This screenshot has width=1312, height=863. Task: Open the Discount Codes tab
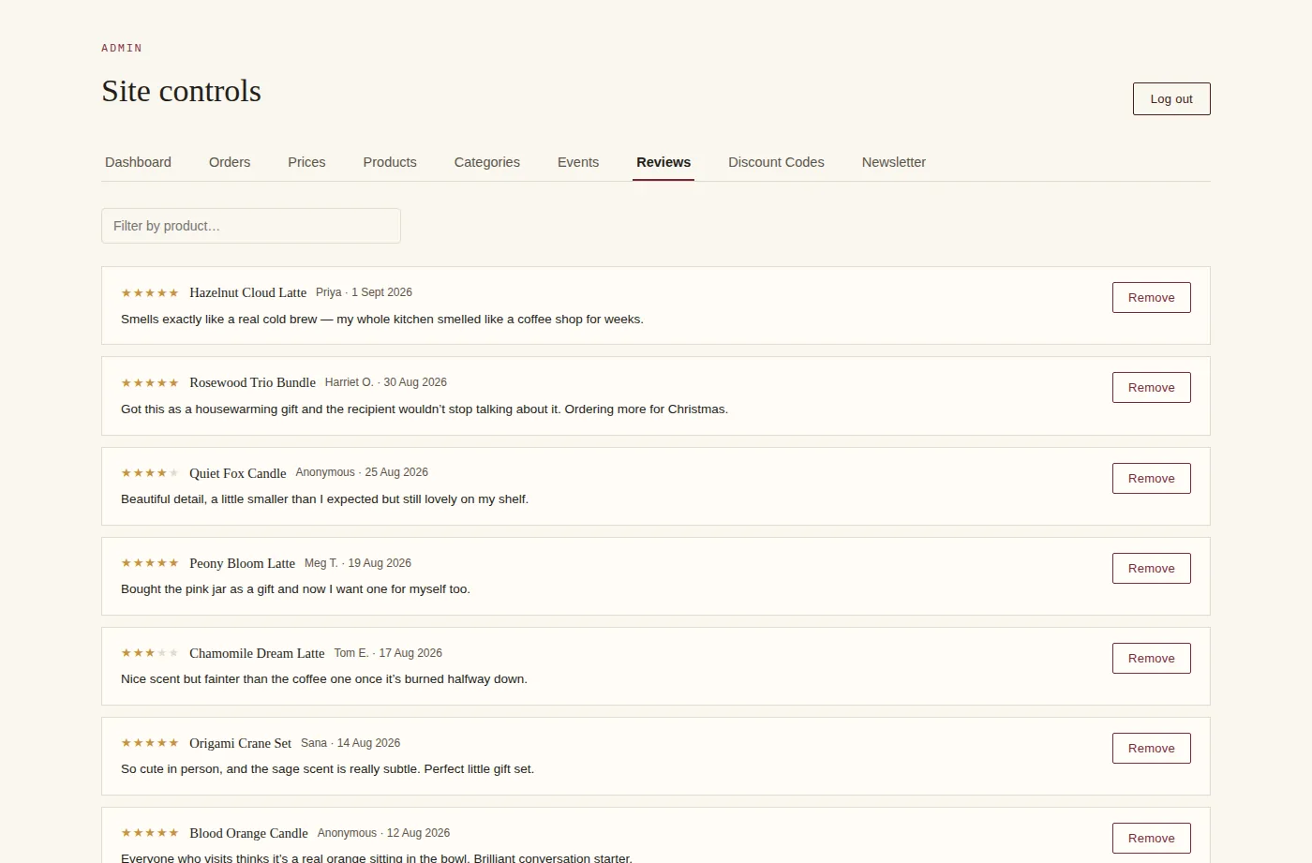click(x=776, y=162)
